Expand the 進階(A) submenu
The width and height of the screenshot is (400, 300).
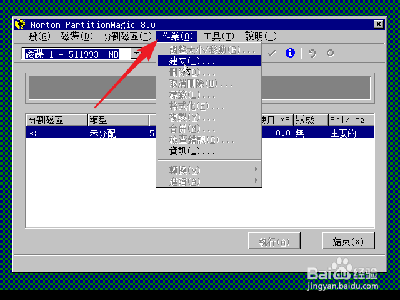tap(209, 181)
